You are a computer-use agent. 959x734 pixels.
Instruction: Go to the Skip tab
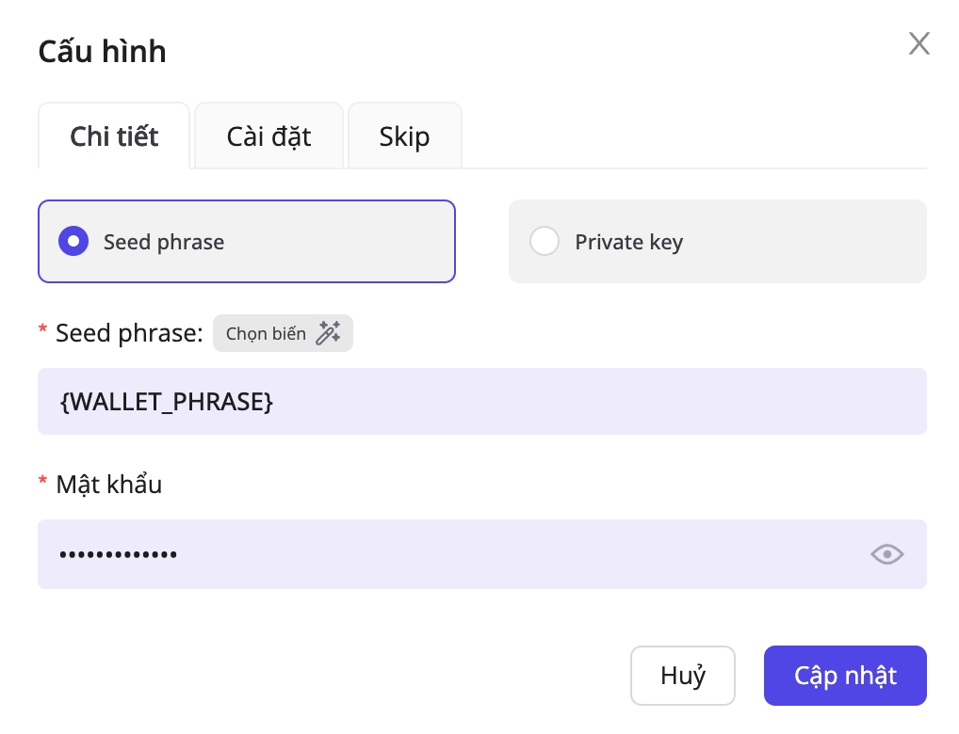(x=404, y=136)
